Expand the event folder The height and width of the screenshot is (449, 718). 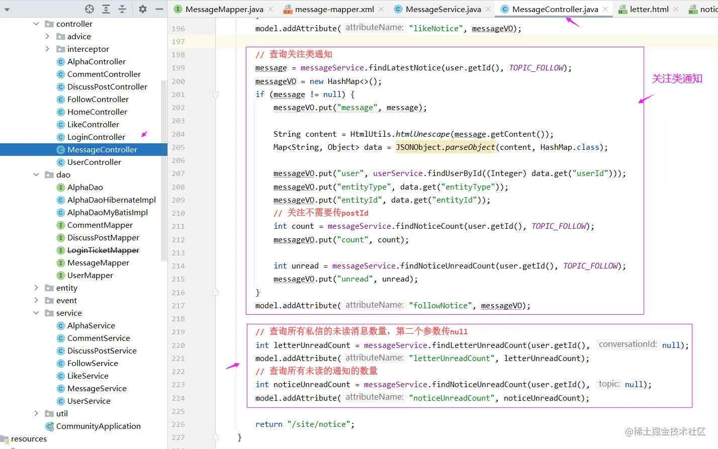36,300
